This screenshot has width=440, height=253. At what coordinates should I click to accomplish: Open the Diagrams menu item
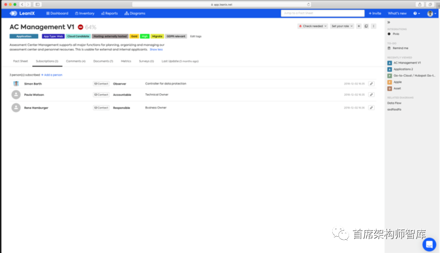coord(135,13)
